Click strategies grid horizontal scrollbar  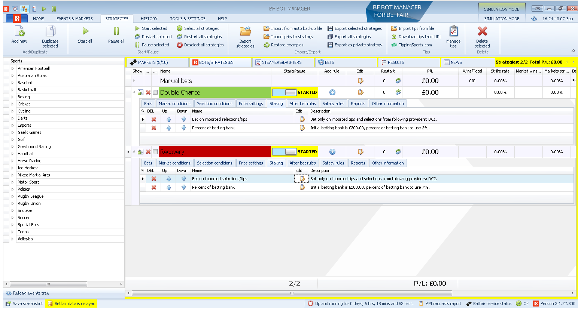click(x=292, y=293)
